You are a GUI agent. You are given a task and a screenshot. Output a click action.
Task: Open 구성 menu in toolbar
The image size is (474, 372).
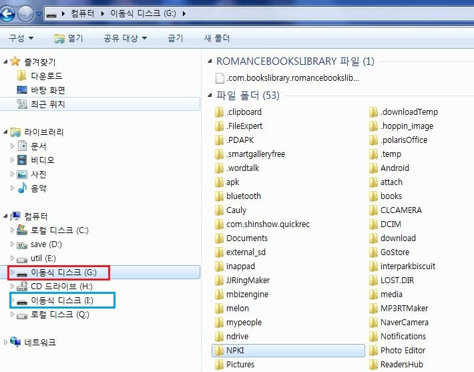pyautogui.click(x=21, y=38)
